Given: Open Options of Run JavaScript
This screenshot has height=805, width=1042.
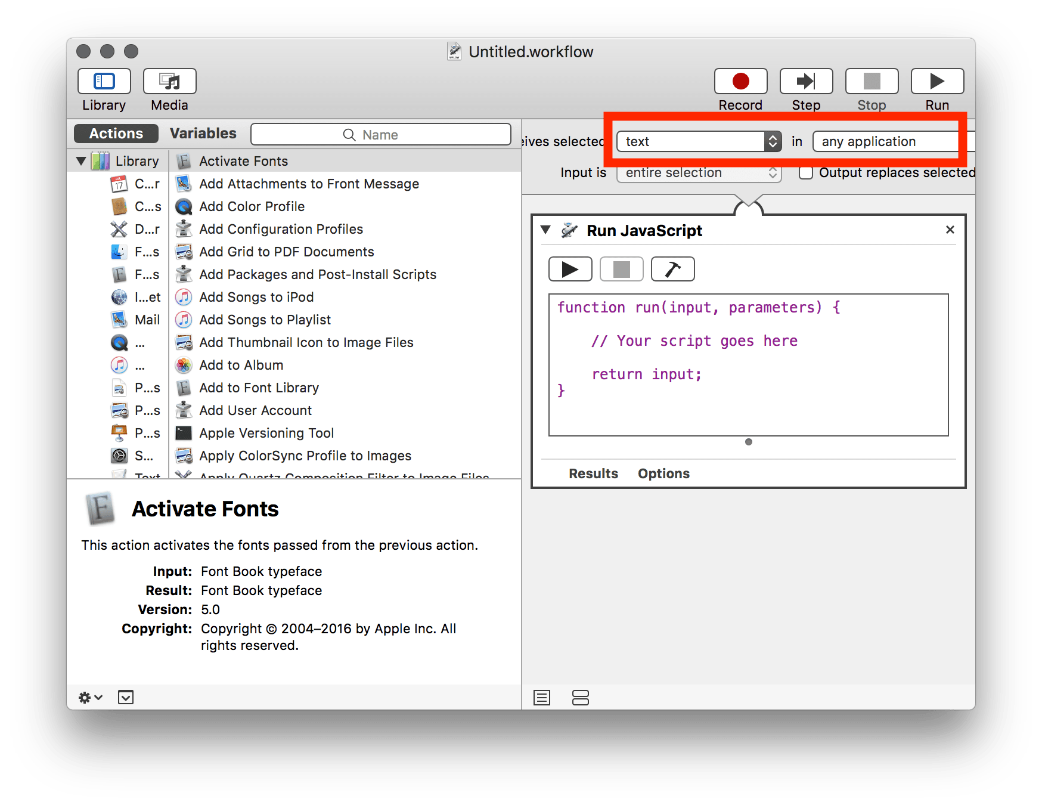Looking at the screenshot, I should pyautogui.click(x=663, y=473).
